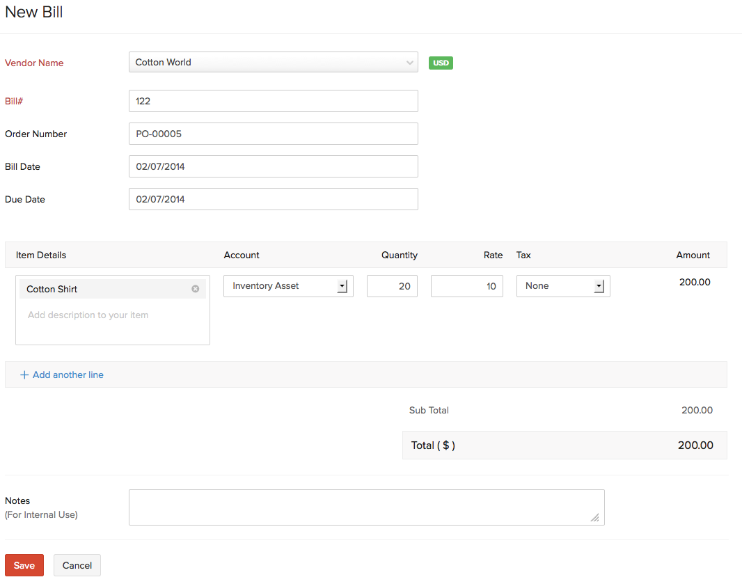Click the Rate field showing 10
742x584 pixels.
click(466, 286)
